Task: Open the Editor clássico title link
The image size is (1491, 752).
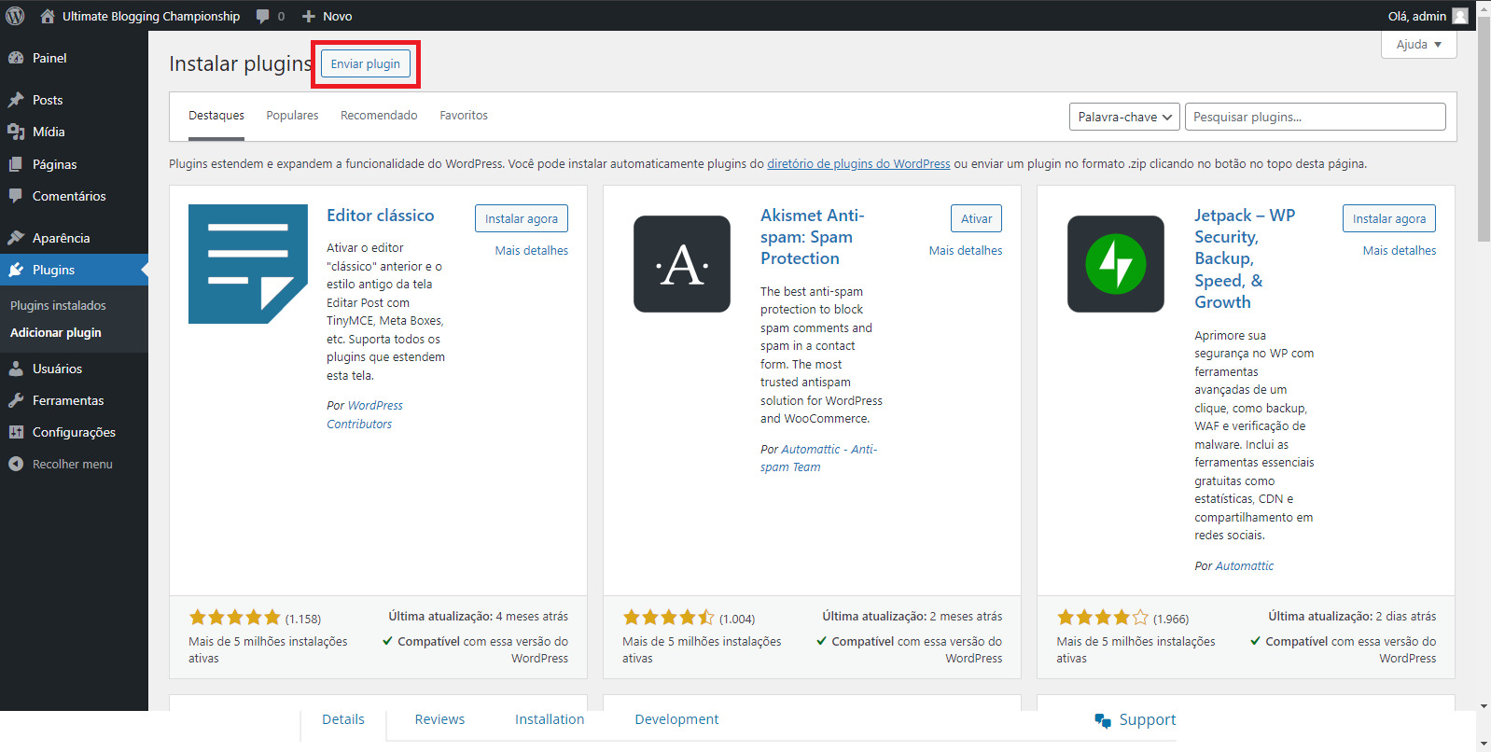Action: 381,216
